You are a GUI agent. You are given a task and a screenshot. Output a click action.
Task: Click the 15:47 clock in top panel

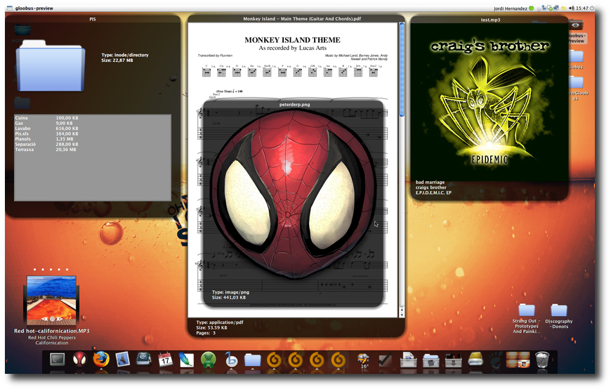[582, 8]
